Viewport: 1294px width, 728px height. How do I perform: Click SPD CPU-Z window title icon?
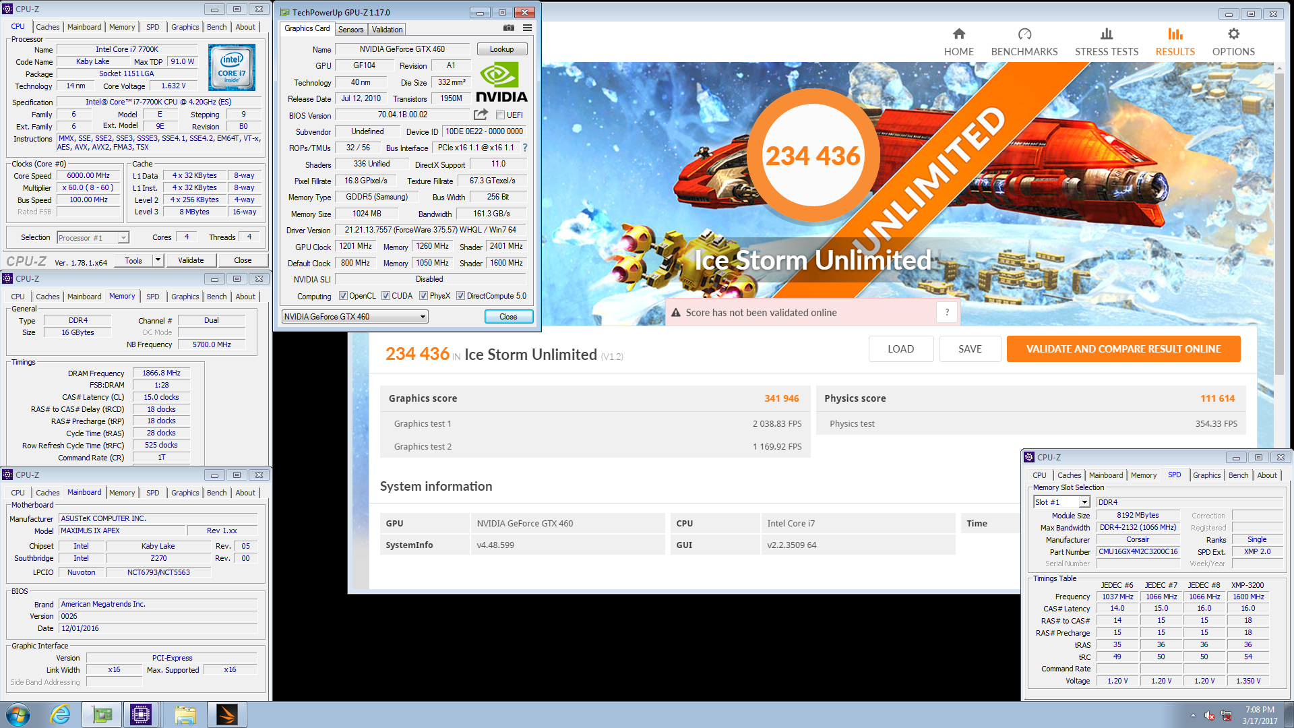(1029, 457)
